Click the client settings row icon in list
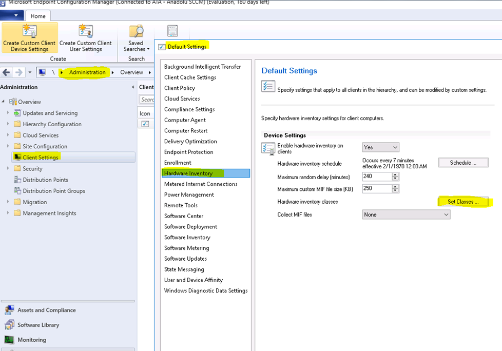The image size is (502, 351). pos(145,124)
